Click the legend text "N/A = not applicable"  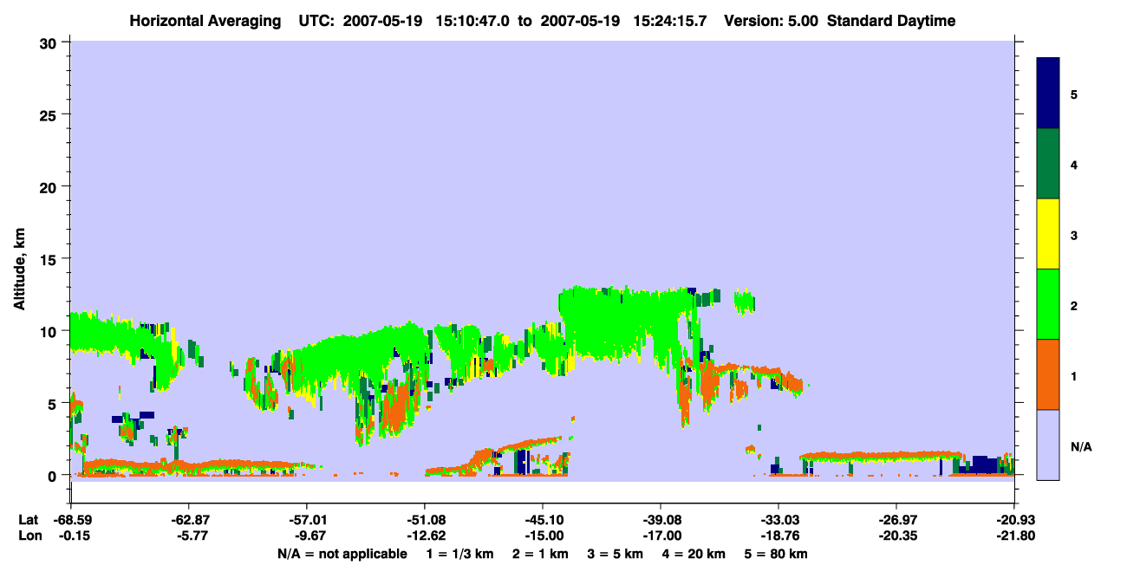[342, 554]
